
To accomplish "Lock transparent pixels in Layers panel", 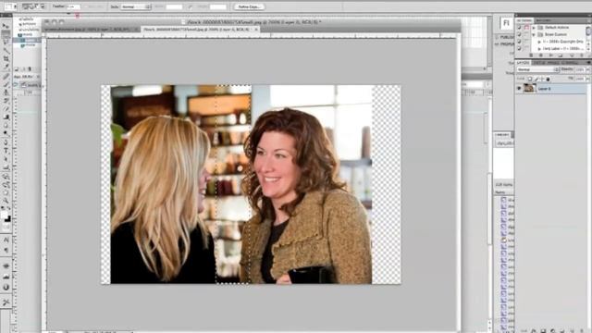I will [x=530, y=79].
